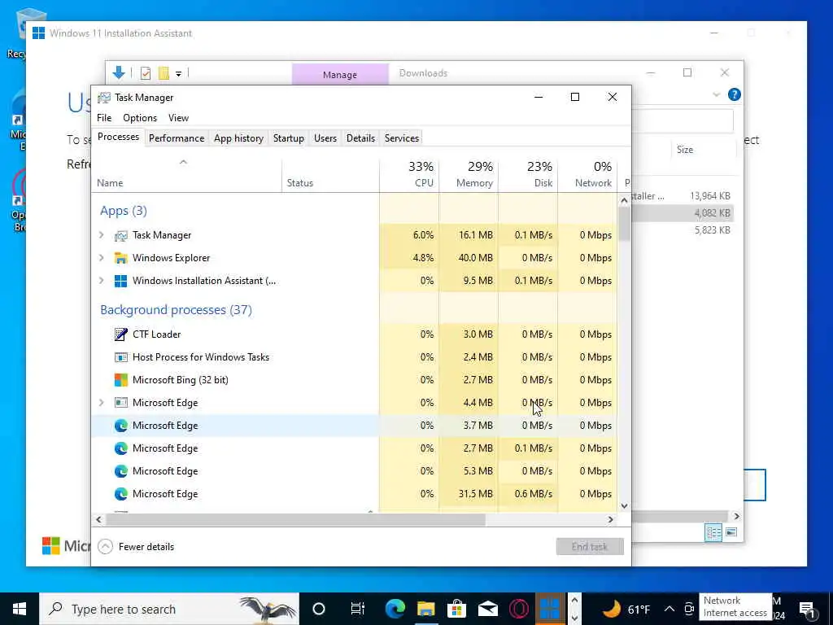
Task: Open the quick access toolbar dropdown in Downloads
Action: (x=178, y=74)
